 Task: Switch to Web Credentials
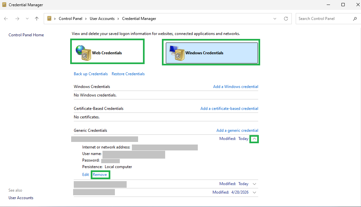(107, 51)
